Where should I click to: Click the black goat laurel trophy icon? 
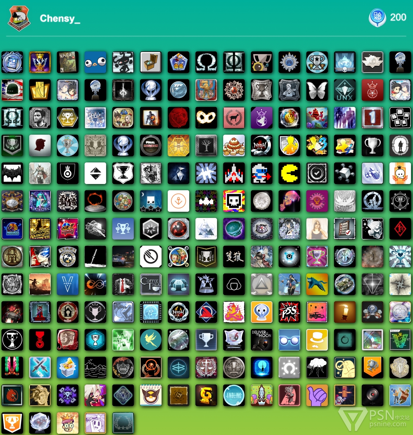coord(234,118)
